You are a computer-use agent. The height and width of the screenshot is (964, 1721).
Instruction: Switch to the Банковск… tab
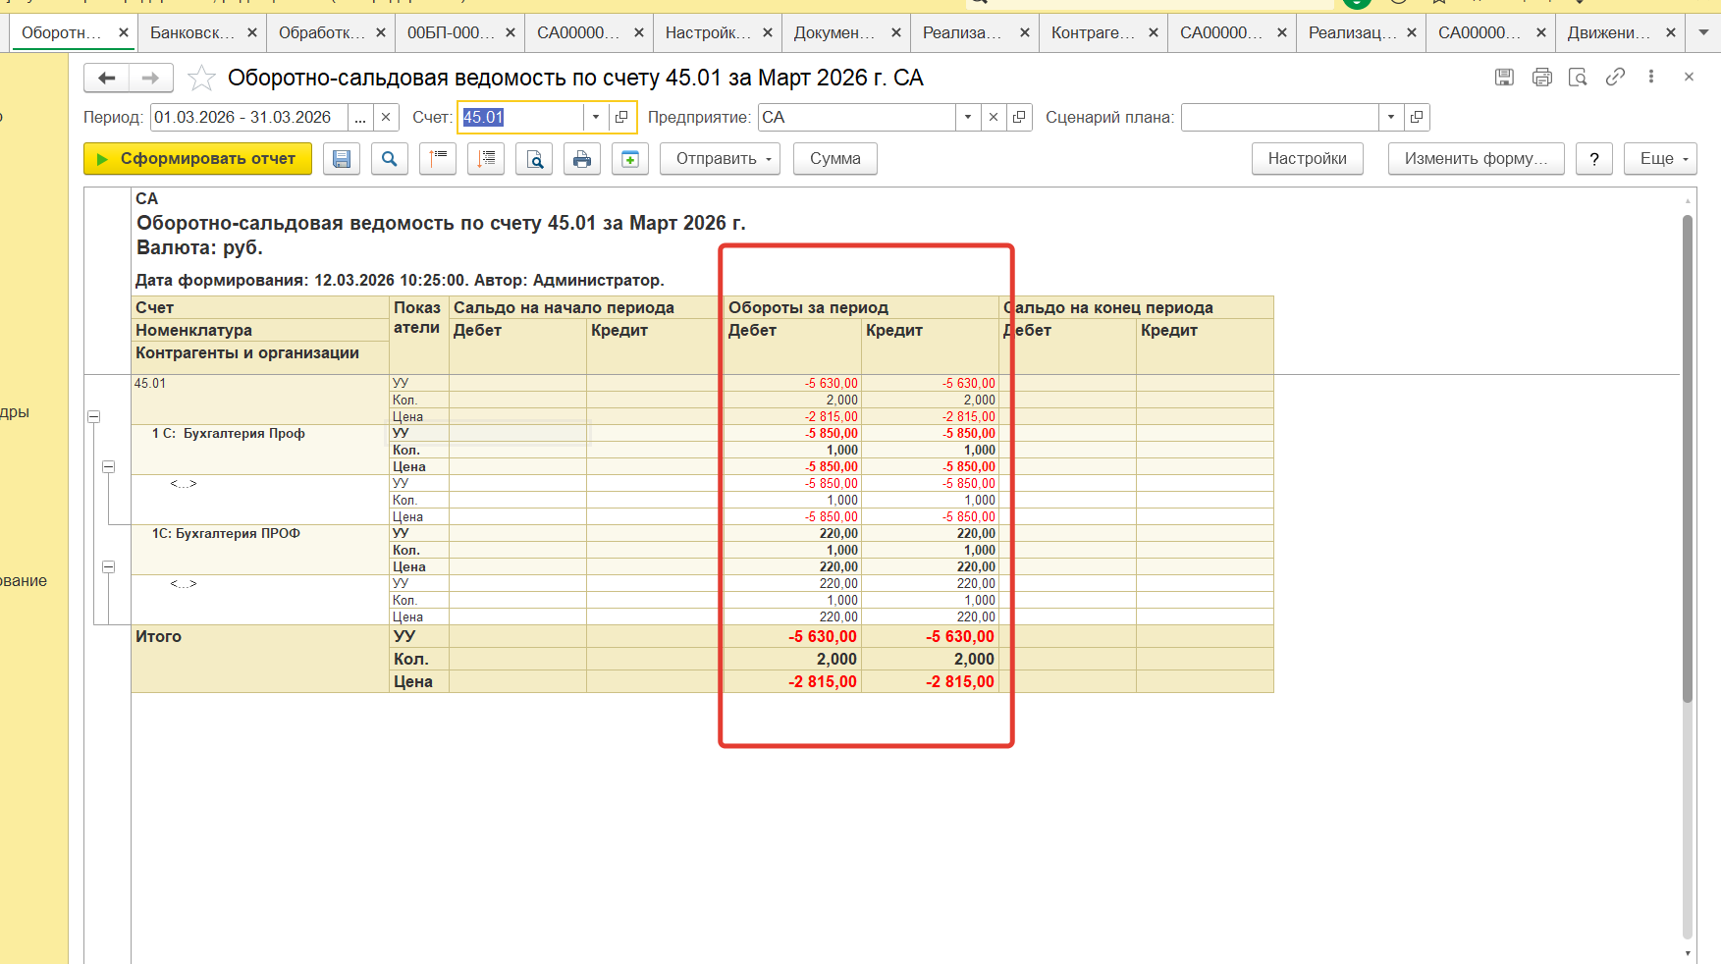[192, 32]
